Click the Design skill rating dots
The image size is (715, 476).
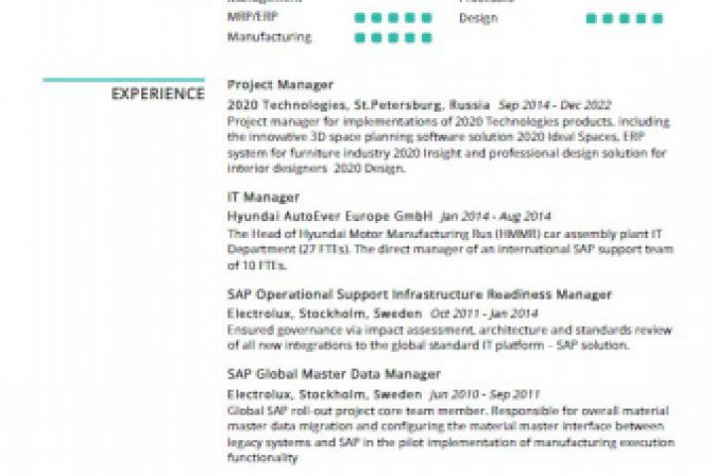[x=624, y=18]
